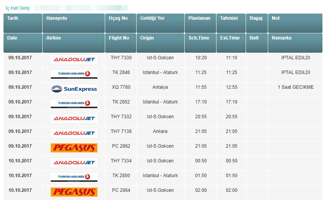Image resolution: width=324 pixels, height=200 pixels.
Task: Click the Havayolu column header
Action: click(x=74, y=23)
